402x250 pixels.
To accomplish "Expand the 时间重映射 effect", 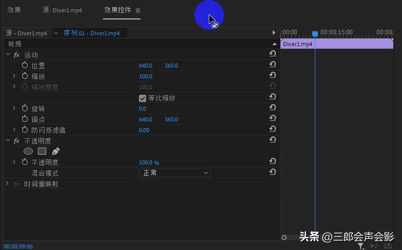I will coord(7,183).
